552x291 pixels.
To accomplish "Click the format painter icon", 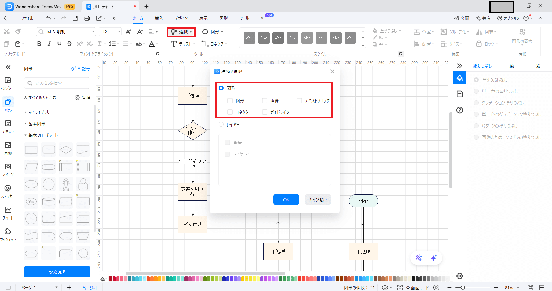I will pyautogui.click(x=18, y=31).
